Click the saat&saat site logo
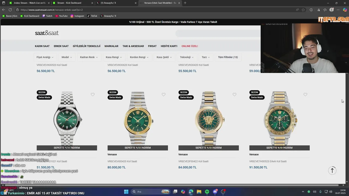Screen dimensions: 349x196 47,33
